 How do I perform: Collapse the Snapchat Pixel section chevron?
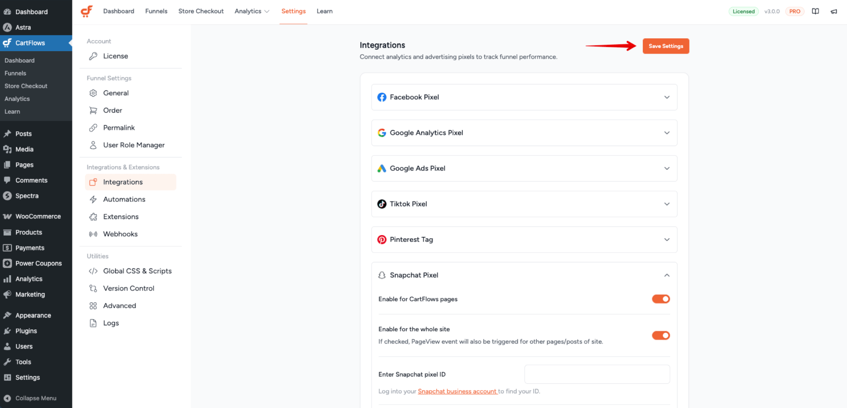click(x=667, y=275)
